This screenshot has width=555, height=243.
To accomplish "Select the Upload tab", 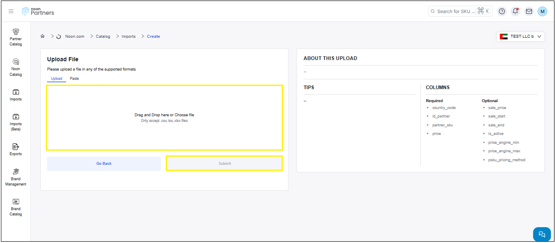I will (x=57, y=79).
